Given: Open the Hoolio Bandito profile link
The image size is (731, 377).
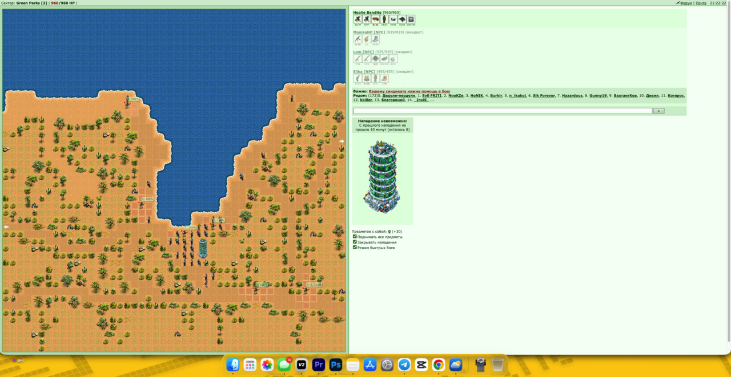Looking at the screenshot, I should point(367,13).
